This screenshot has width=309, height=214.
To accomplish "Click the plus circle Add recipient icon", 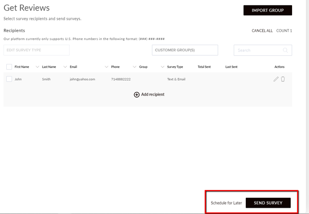I will click(x=137, y=95).
